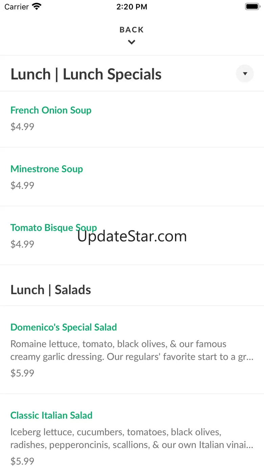Tap the 2:20 PM clock in status bar
Screen dimensions: 264x470
click(x=132, y=7)
